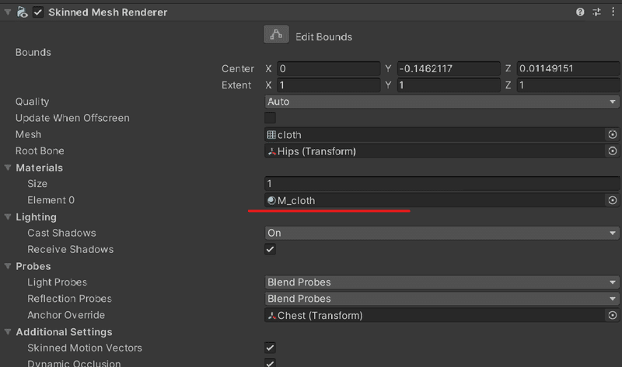Open the object picker for Mesh field
Viewport: 622px width, 367px height.
(612, 134)
